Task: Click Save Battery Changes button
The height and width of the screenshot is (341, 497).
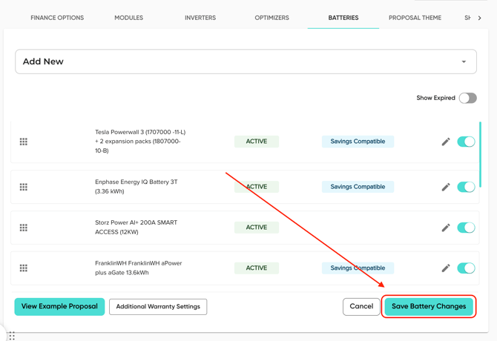Action: point(429,306)
